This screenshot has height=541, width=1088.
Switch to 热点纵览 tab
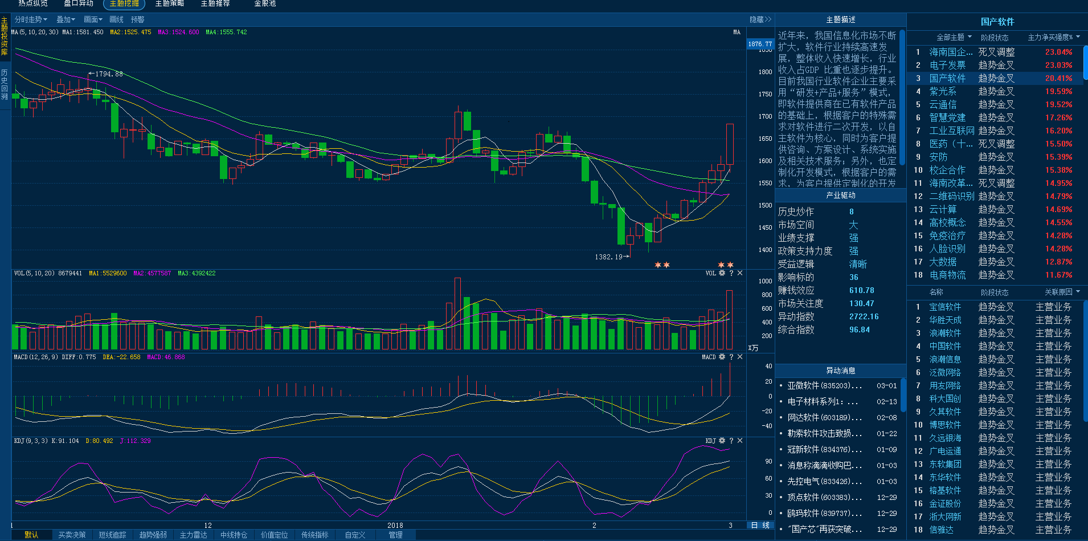[33, 3]
